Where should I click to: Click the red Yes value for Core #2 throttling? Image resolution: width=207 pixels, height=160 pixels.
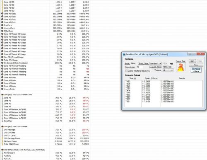point(88,72)
